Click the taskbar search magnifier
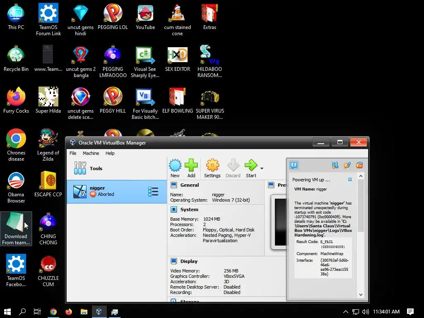The height and width of the screenshot is (318, 424). [22, 312]
